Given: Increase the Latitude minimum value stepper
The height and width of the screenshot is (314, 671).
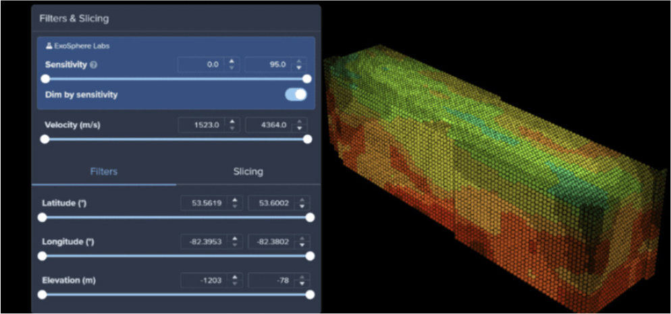Looking at the screenshot, I should click(236, 199).
